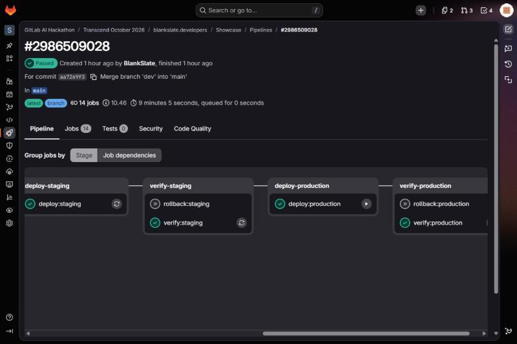Viewport: 517px width, 344px height.
Task: Open the verify:production job
Action: pos(438,223)
